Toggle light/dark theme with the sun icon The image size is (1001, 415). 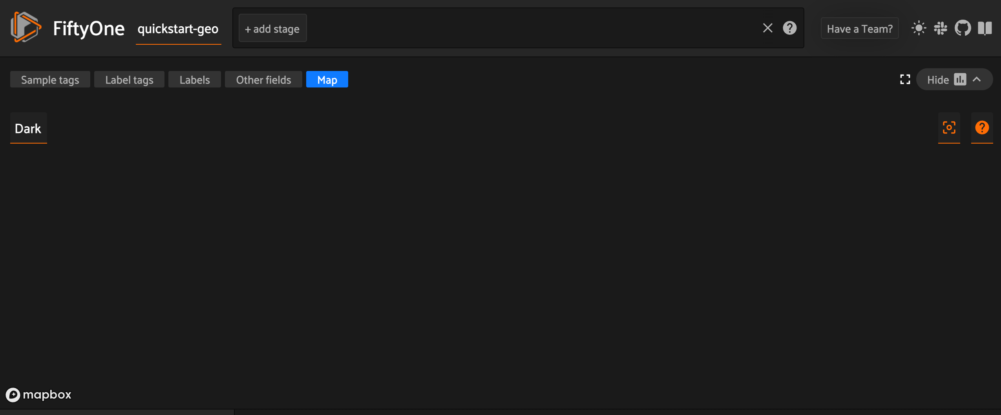(x=918, y=28)
